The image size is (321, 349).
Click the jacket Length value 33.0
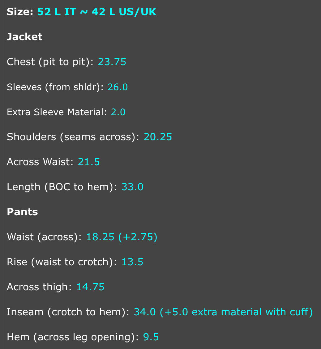[x=132, y=187]
